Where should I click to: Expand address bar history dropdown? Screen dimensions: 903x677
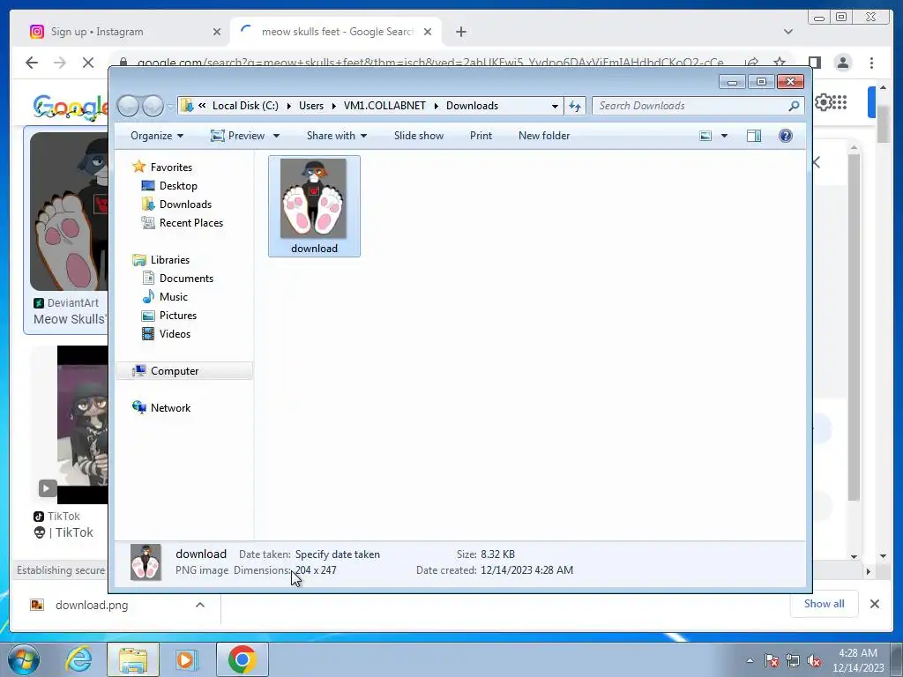tap(555, 106)
